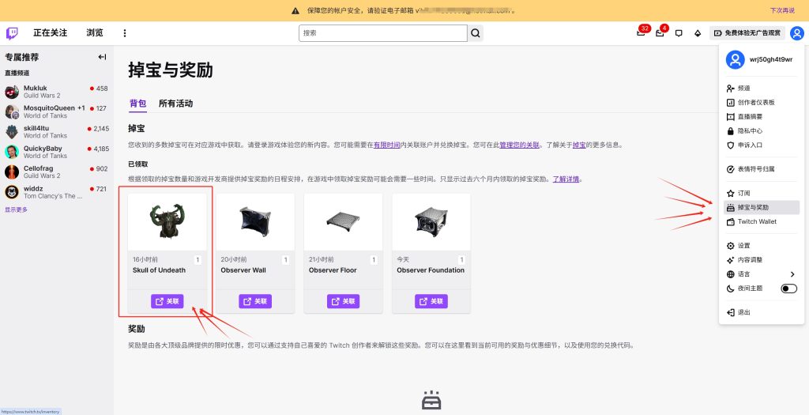
Task: Open 订阅 subscriptions menu entry
Action: (x=762, y=193)
